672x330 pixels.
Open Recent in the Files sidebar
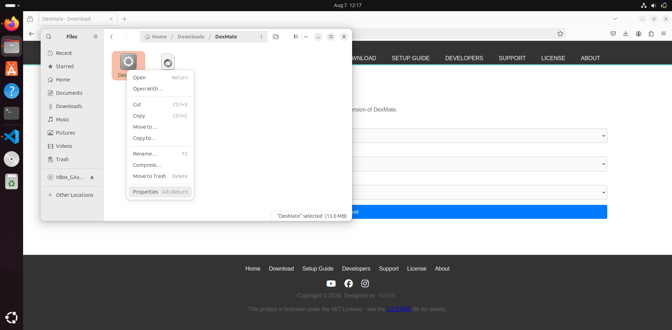coord(72,53)
